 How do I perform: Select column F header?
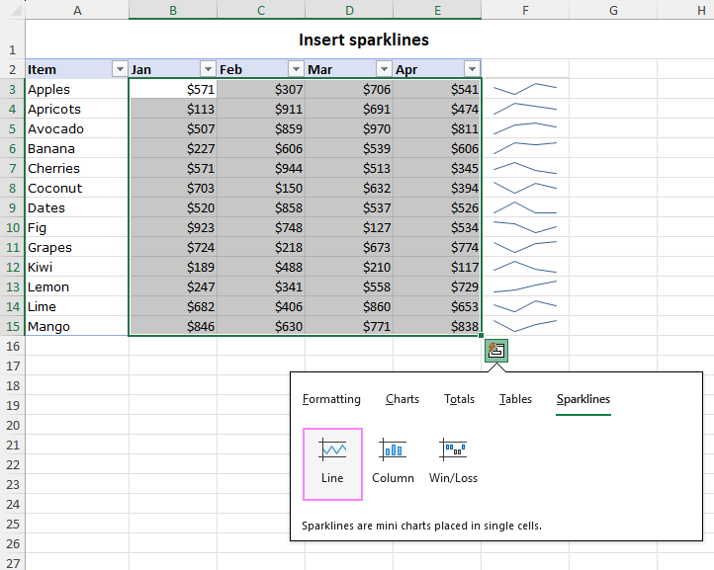tap(525, 10)
